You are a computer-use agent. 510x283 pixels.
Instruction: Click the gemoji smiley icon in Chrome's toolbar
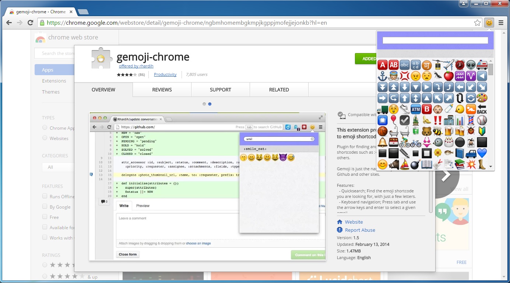tap(489, 23)
